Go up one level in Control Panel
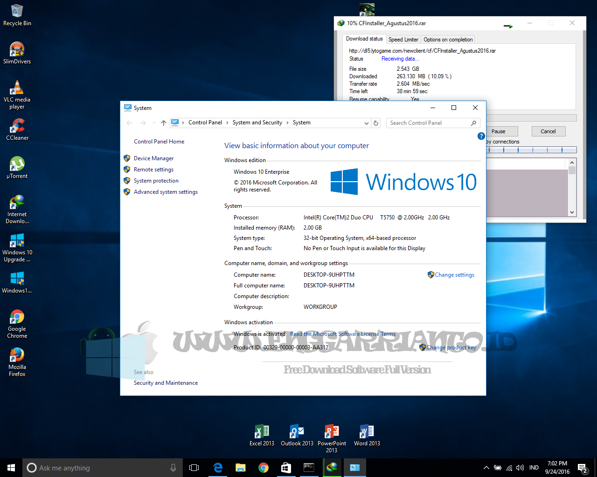This screenshot has height=477, width=597. click(x=164, y=123)
